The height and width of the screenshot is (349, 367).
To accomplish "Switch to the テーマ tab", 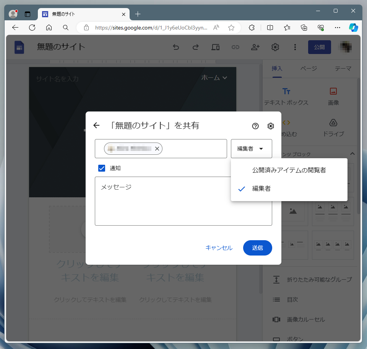I will click(x=343, y=69).
